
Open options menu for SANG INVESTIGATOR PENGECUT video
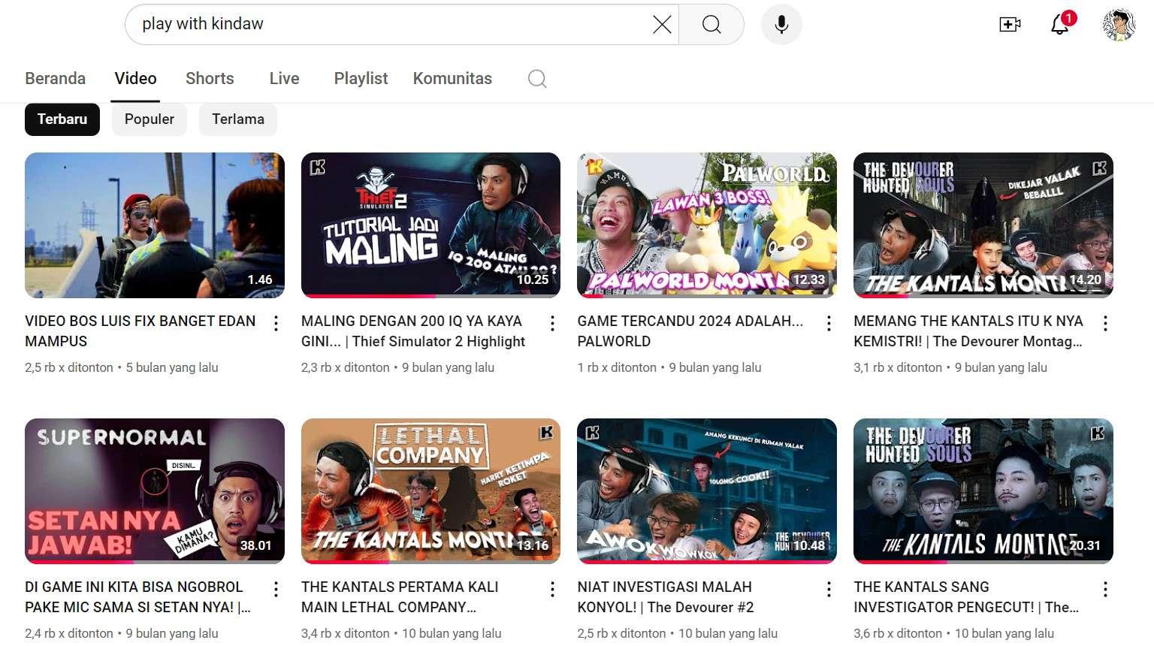pyautogui.click(x=1105, y=589)
